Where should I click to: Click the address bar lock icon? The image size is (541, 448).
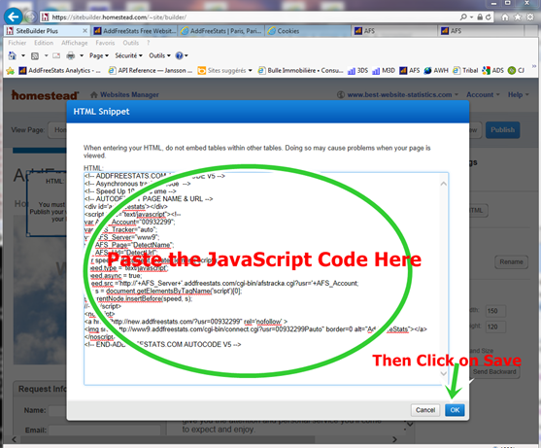point(480,17)
